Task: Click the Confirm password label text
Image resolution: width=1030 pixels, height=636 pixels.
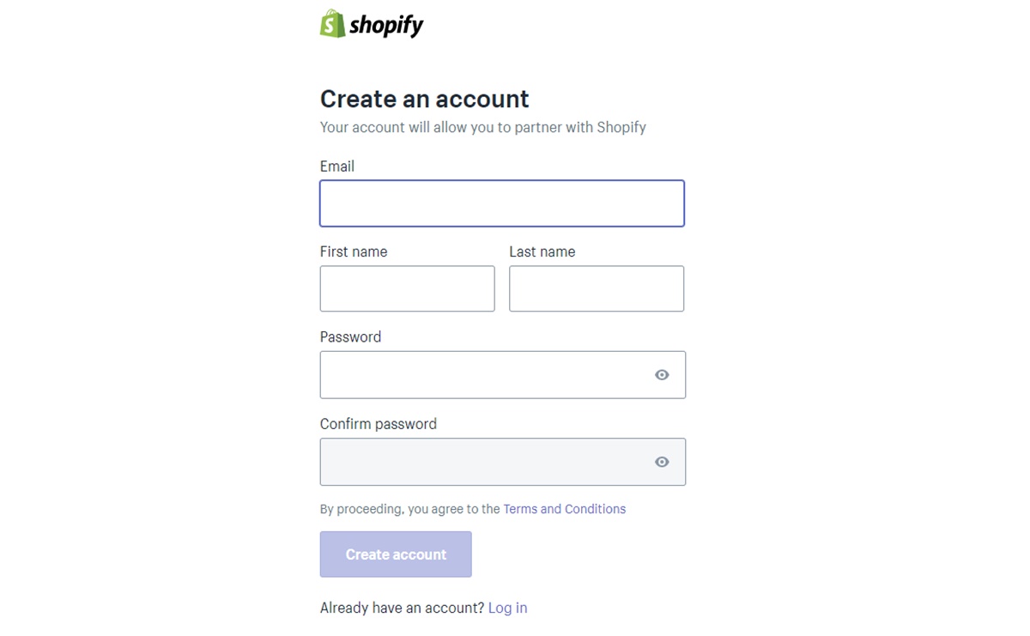Action: coord(379,424)
